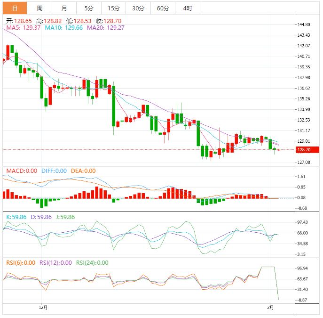
Task: Click the 137.98 price axis label
Action: (304, 78)
